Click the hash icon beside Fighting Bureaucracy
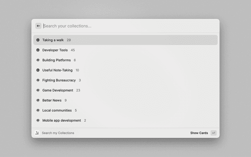Image resolution: width=251 pixels, height=157 pixels. point(38,80)
